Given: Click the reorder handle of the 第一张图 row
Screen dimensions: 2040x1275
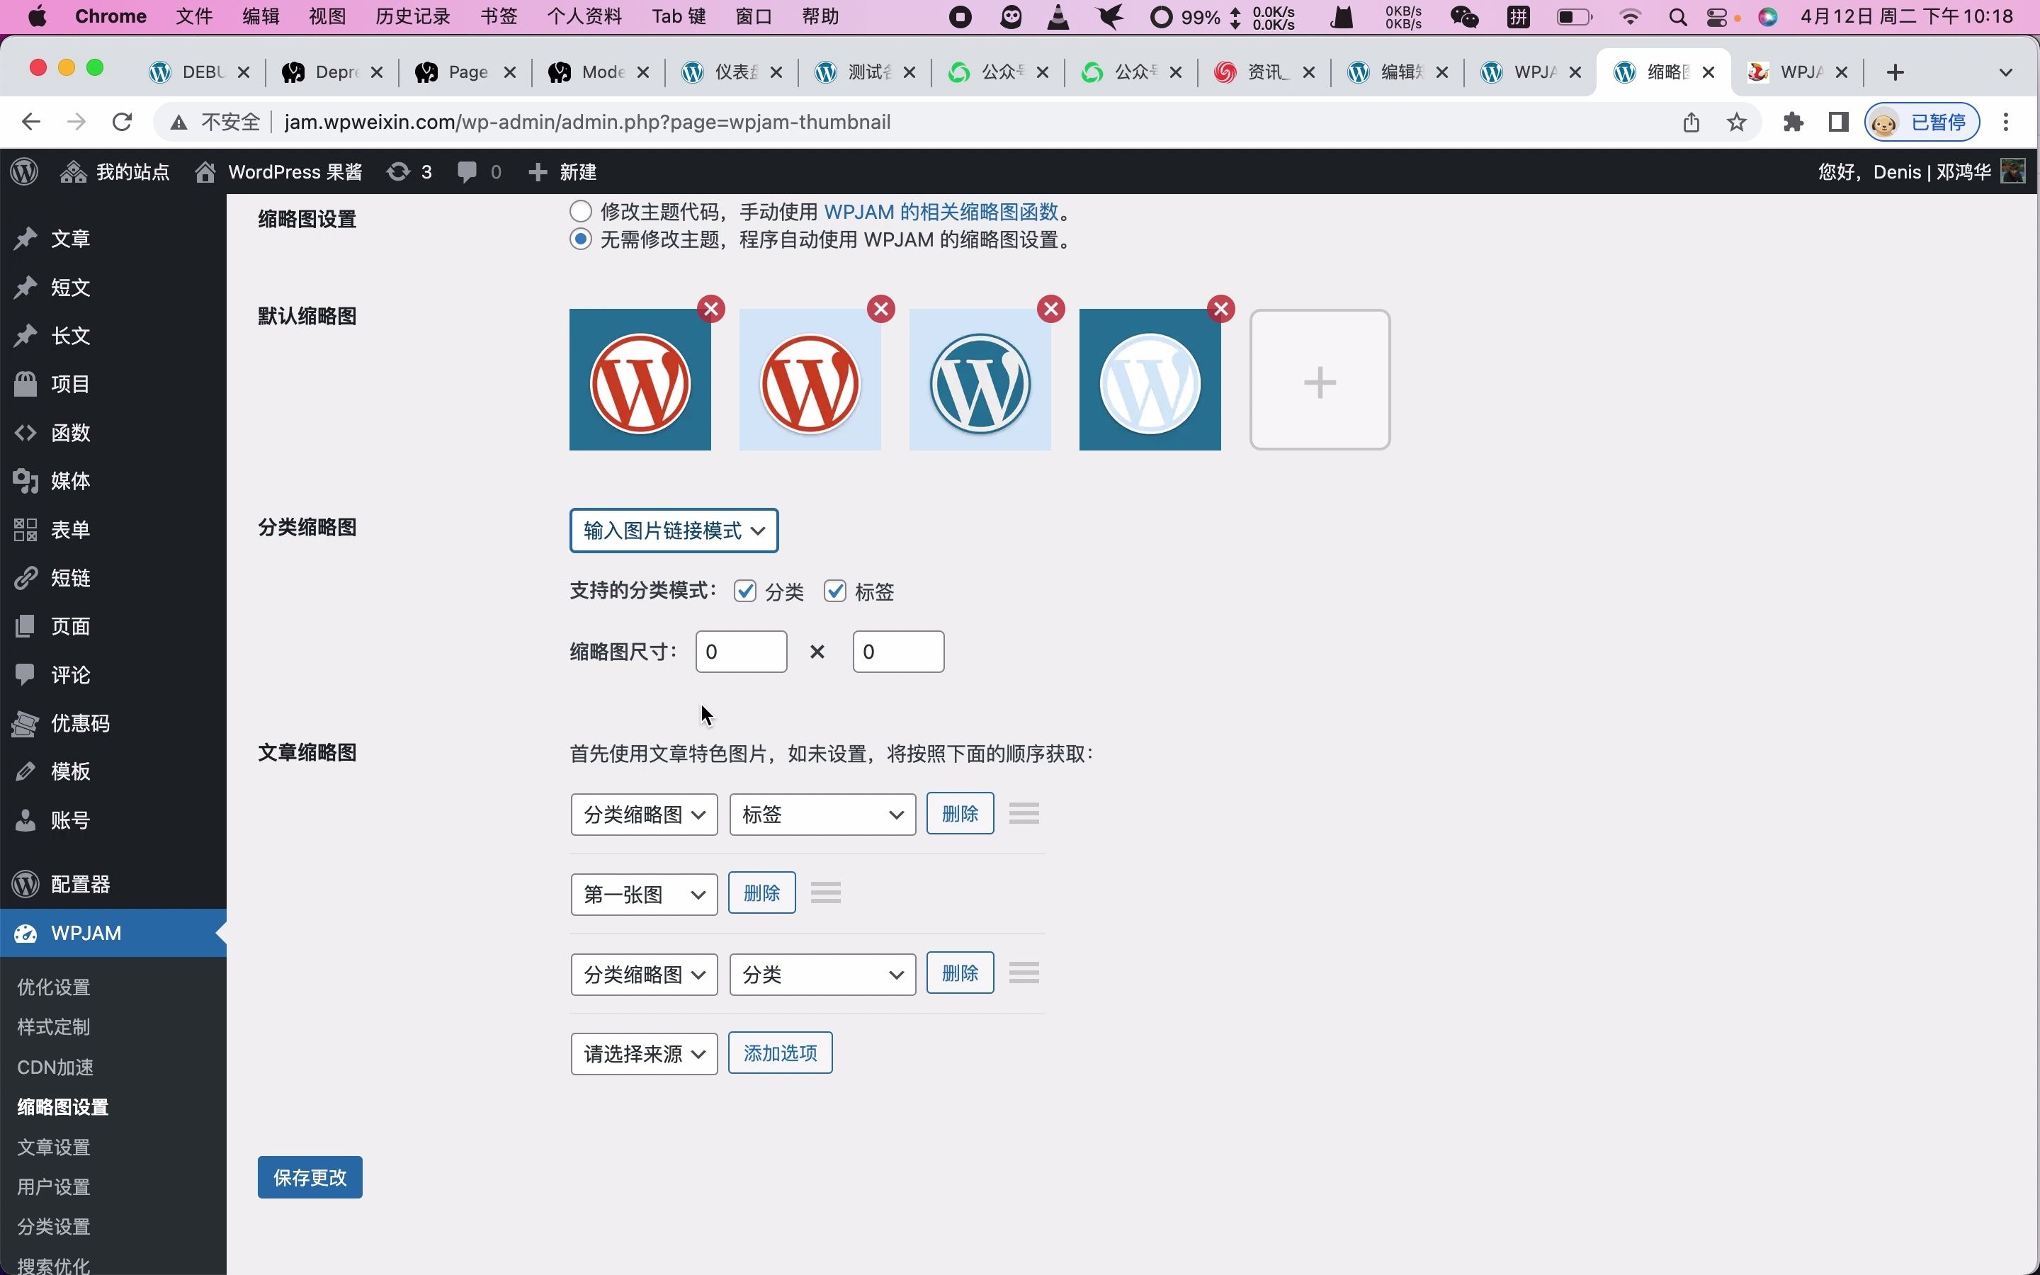Looking at the screenshot, I should pyautogui.click(x=825, y=893).
